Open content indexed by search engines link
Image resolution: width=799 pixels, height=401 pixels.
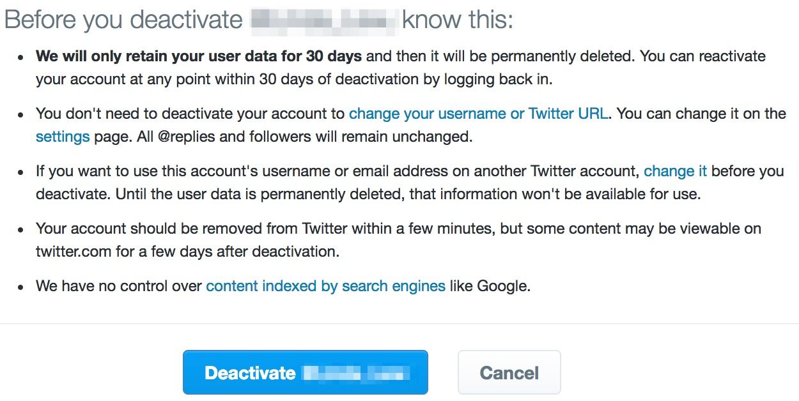325,285
